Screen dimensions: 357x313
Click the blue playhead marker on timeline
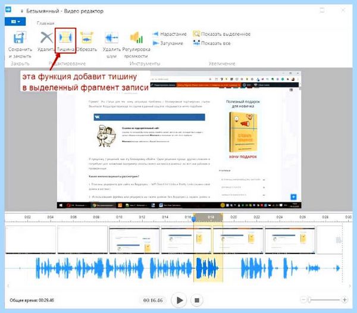(x=193, y=220)
